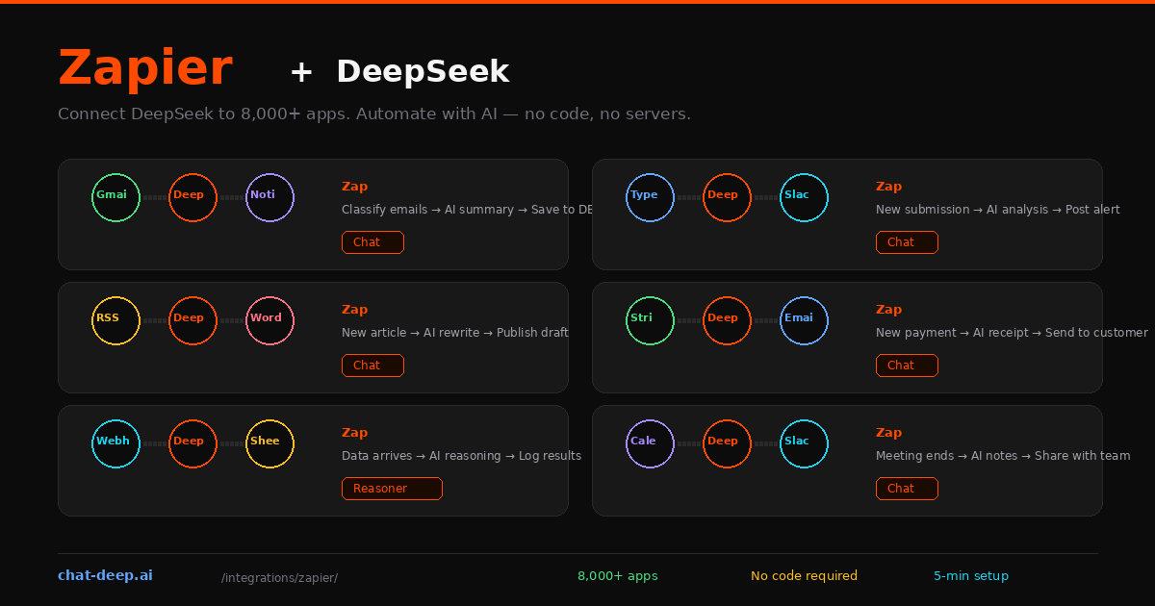Screen dimensions: 1155x606
Task: Click the Typeform submission icon
Action: pyautogui.click(x=650, y=197)
